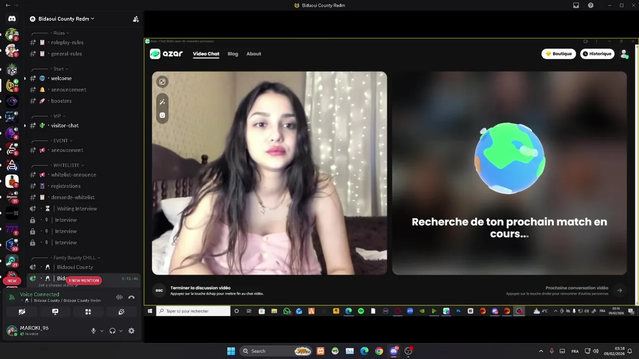The image size is (639, 359).
Task: Collapse the Family Bounty CHILL category
Action: (x=76, y=258)
